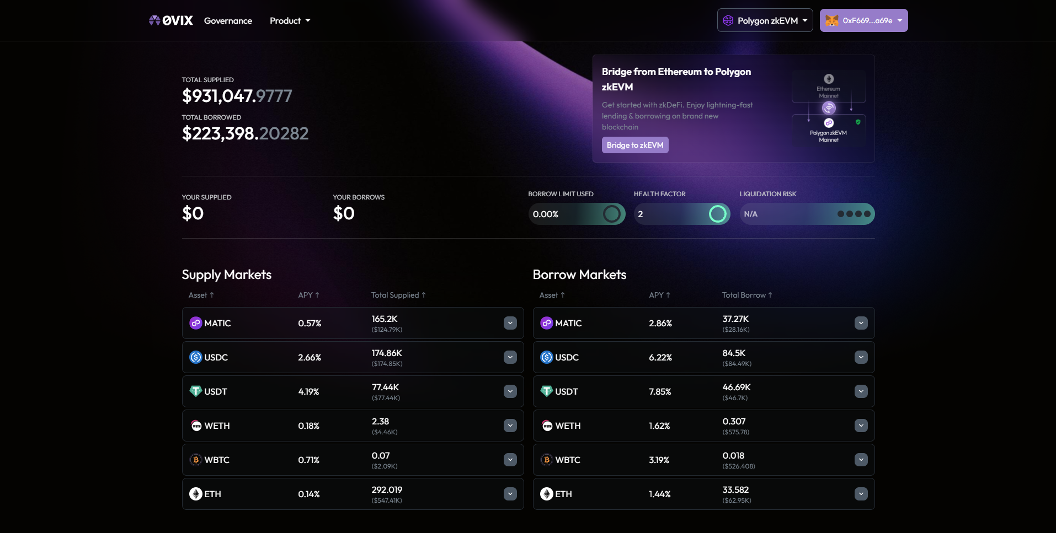Click the 3.19% WBTC borrow APY
This screenshot has width=1056, height=533.
(659, 460)
